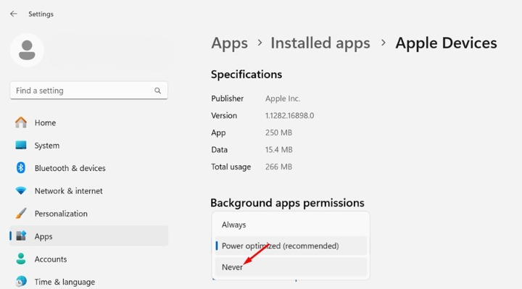Open Time & language settings
The height and width of the screenshot is (289, 522).
pyautogui.click(x=89, y=282)
